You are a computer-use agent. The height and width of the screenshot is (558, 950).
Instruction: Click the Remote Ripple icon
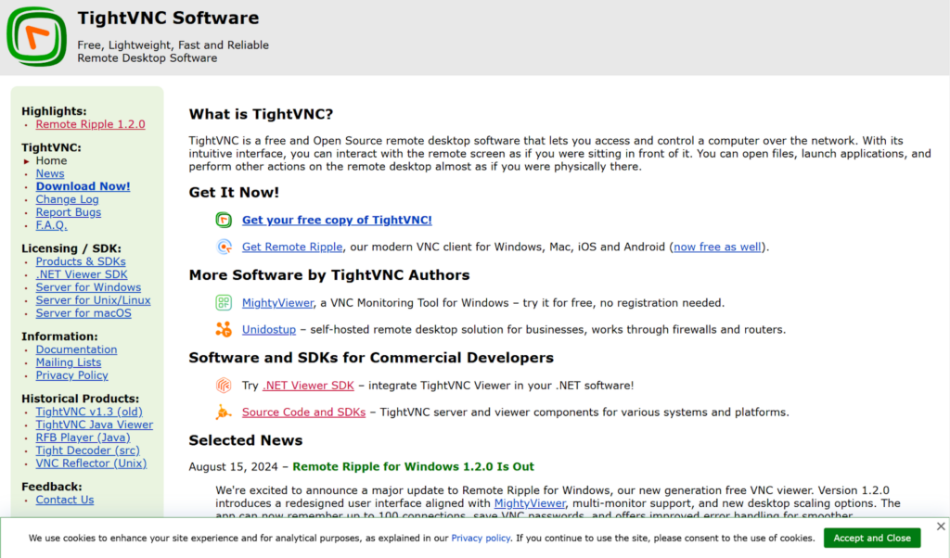pyautogui.click(x=224, y=247)
